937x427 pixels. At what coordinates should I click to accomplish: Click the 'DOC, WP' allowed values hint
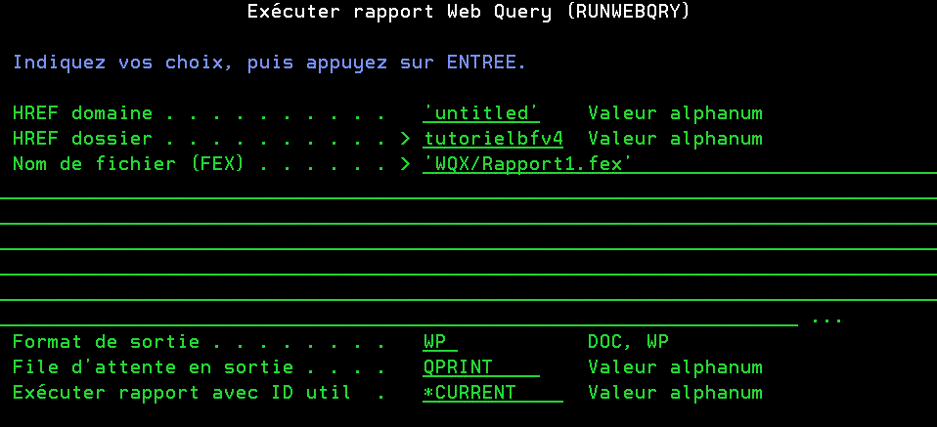(x=628, y=342)
